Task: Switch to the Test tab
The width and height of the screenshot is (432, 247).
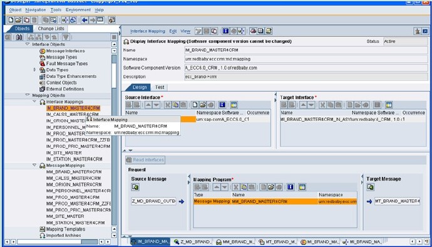Action: (160, 87)
